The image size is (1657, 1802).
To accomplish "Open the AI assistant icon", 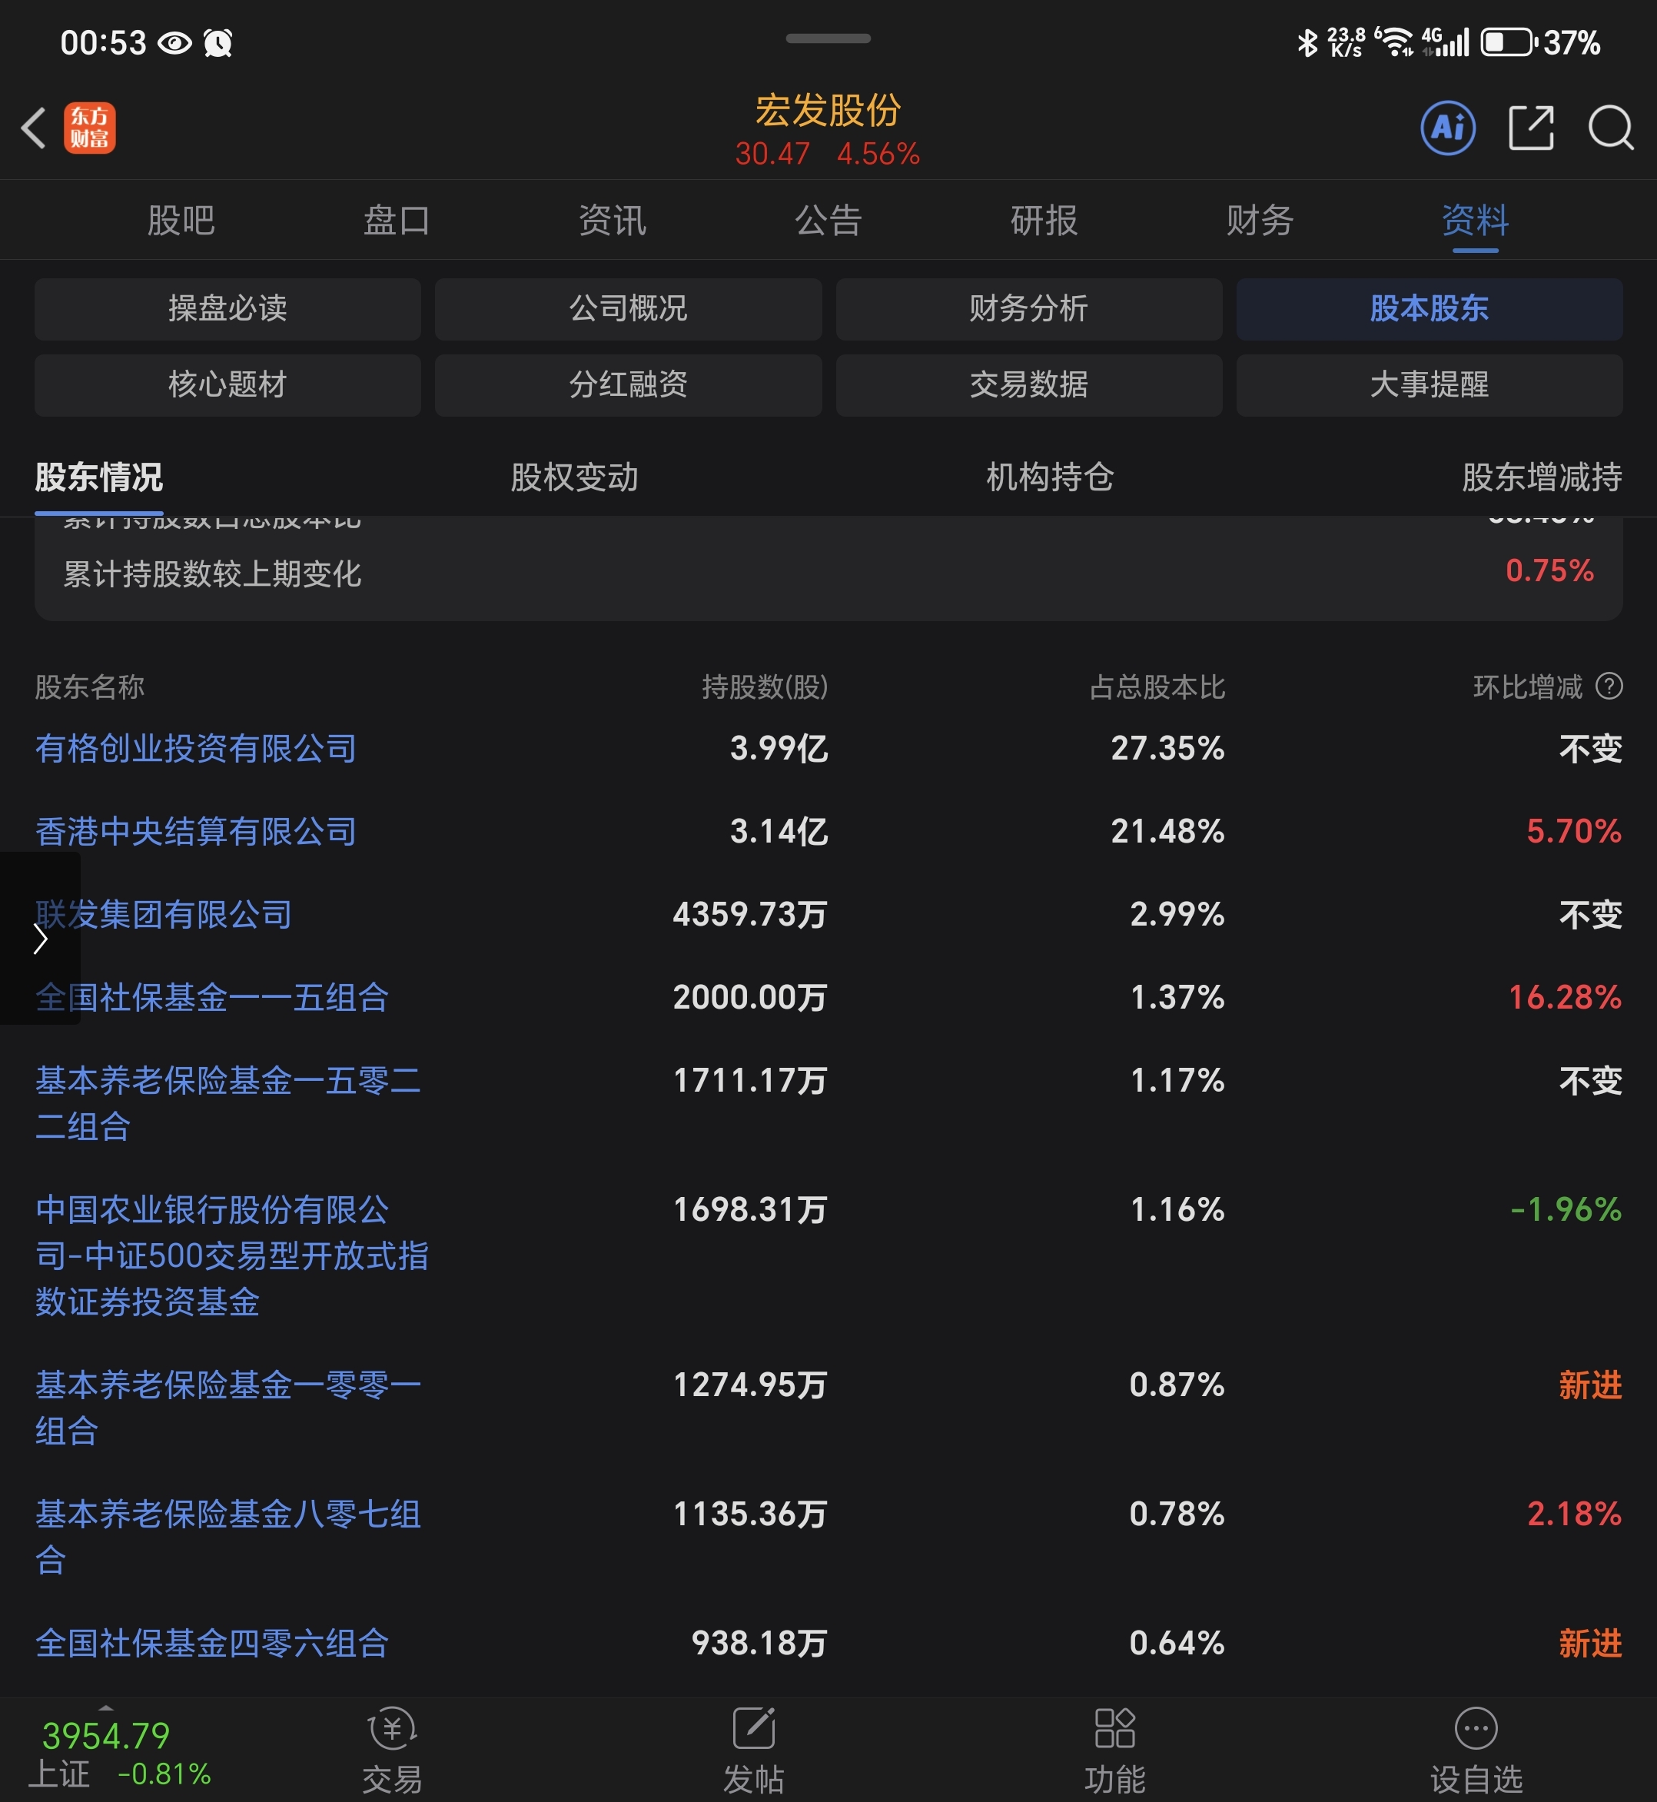I will coord(1447,128).
